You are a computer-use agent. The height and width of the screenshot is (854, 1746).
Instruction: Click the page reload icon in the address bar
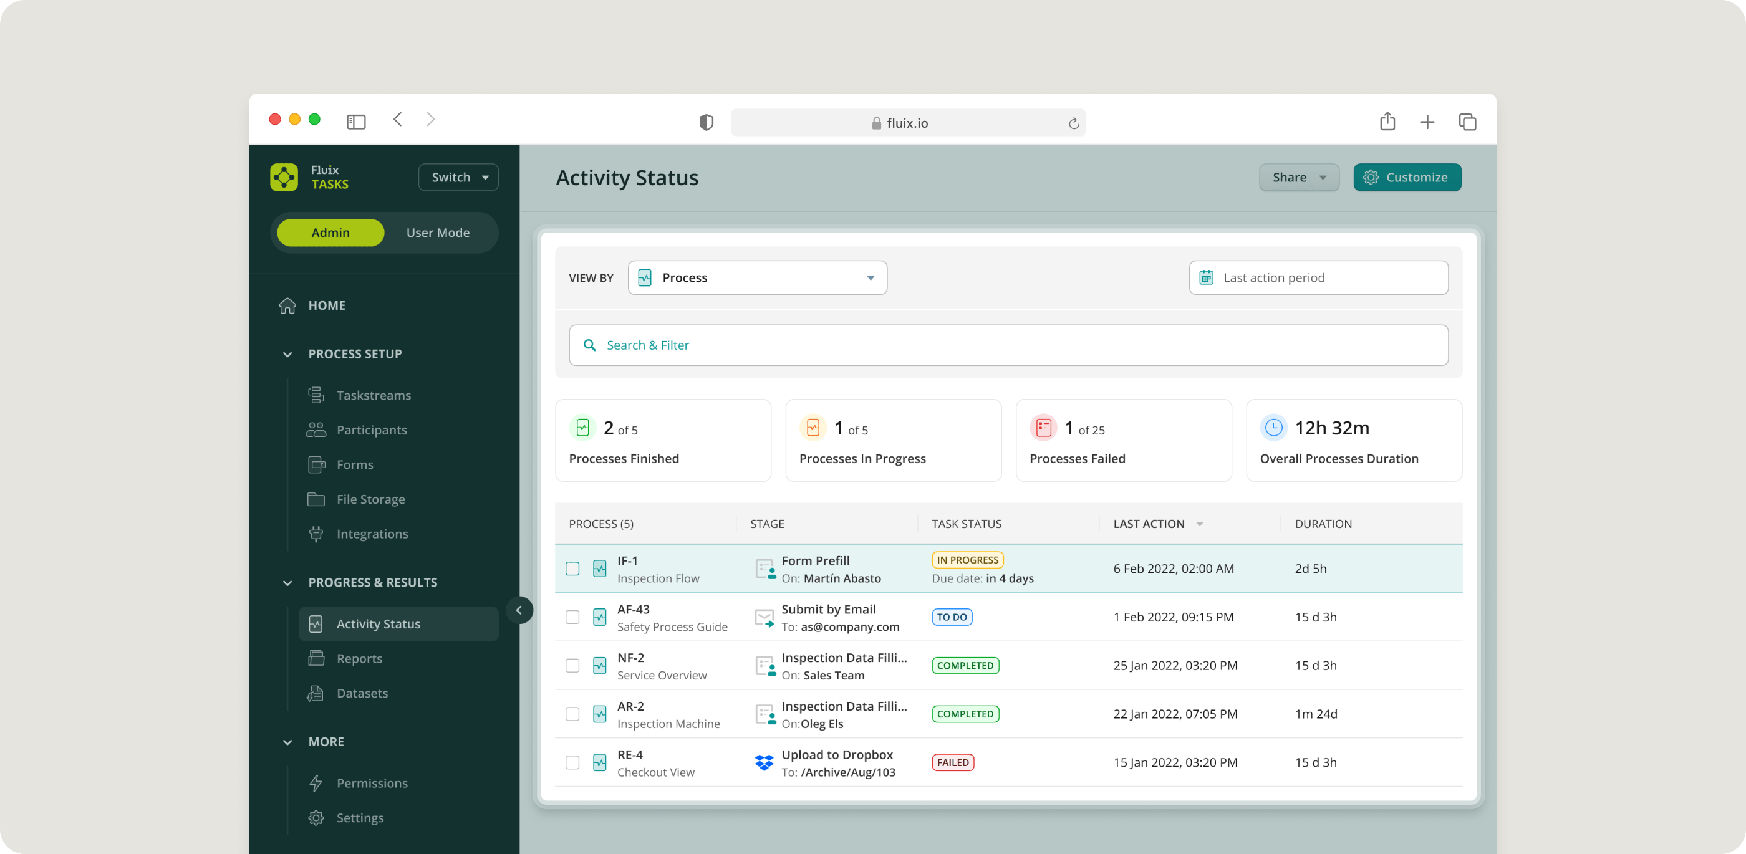[1074, 123]
